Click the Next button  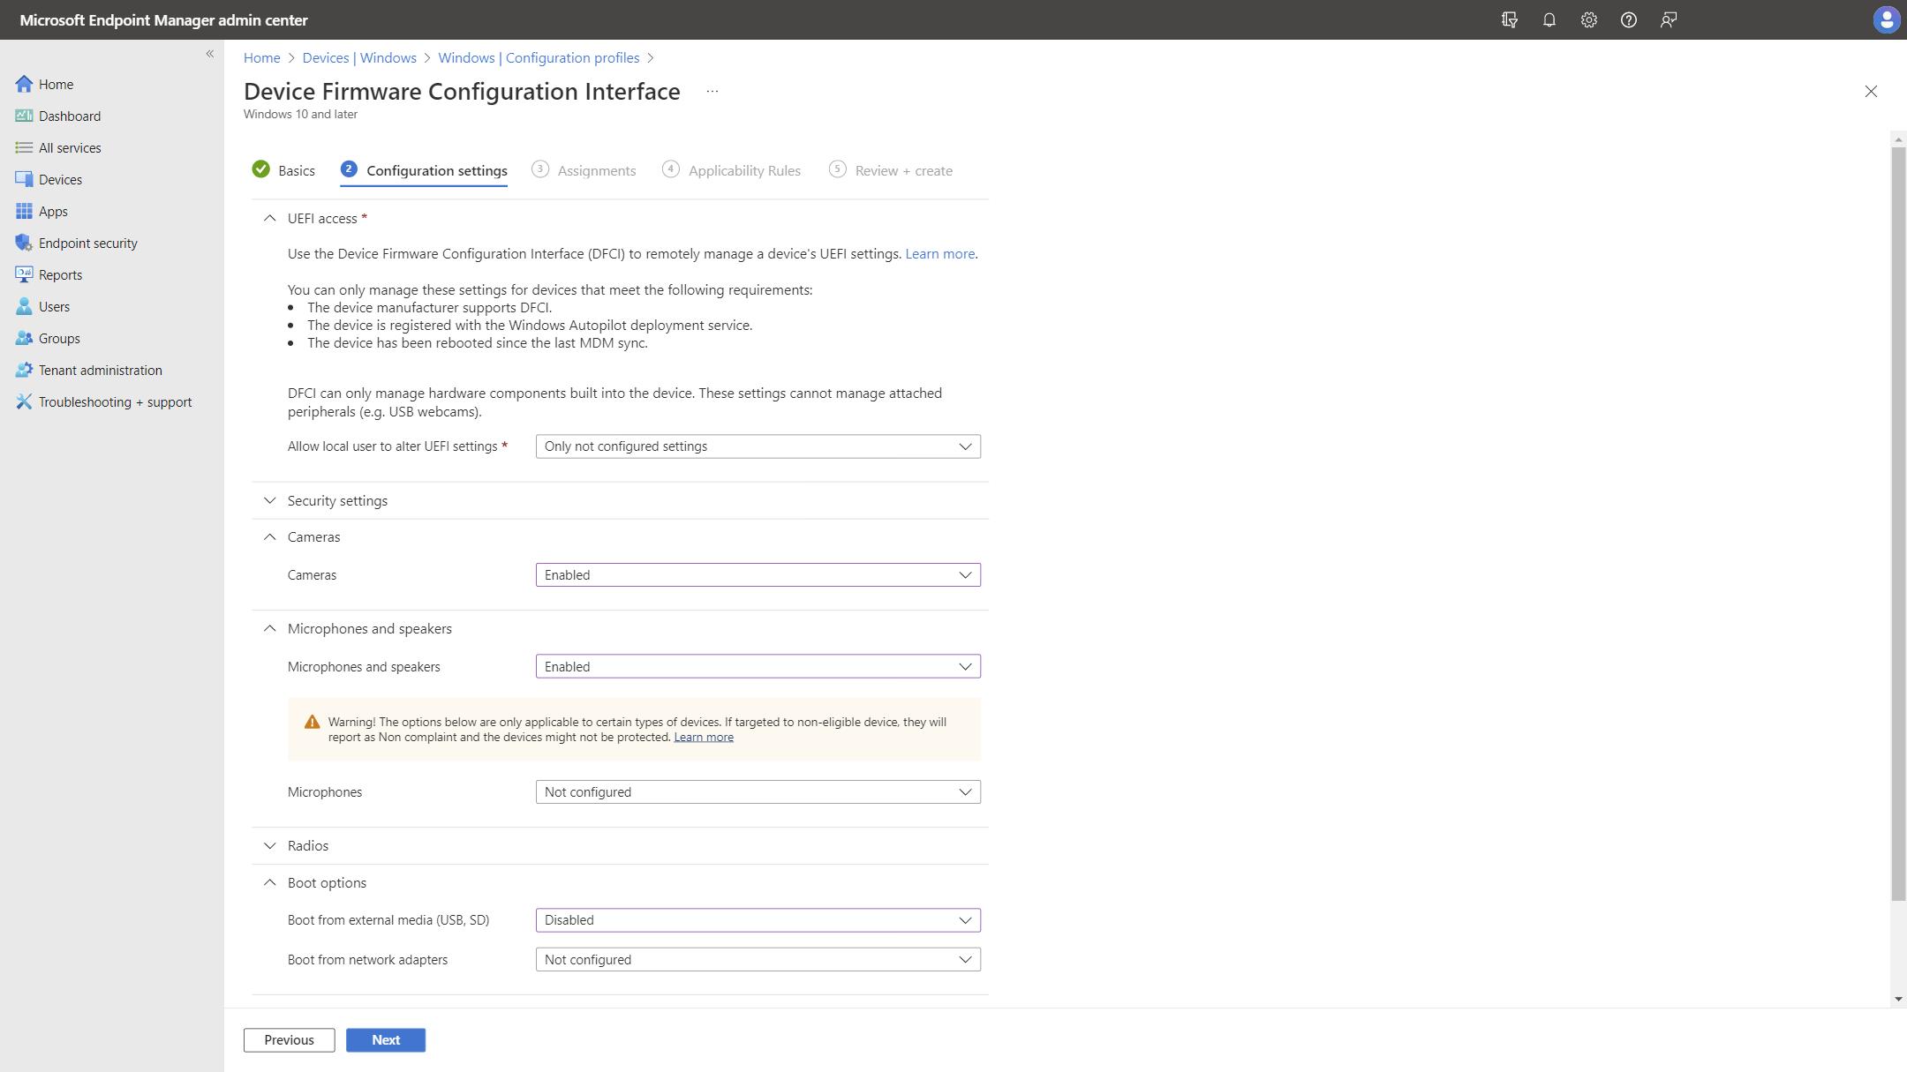click(x=385, y=1040)
